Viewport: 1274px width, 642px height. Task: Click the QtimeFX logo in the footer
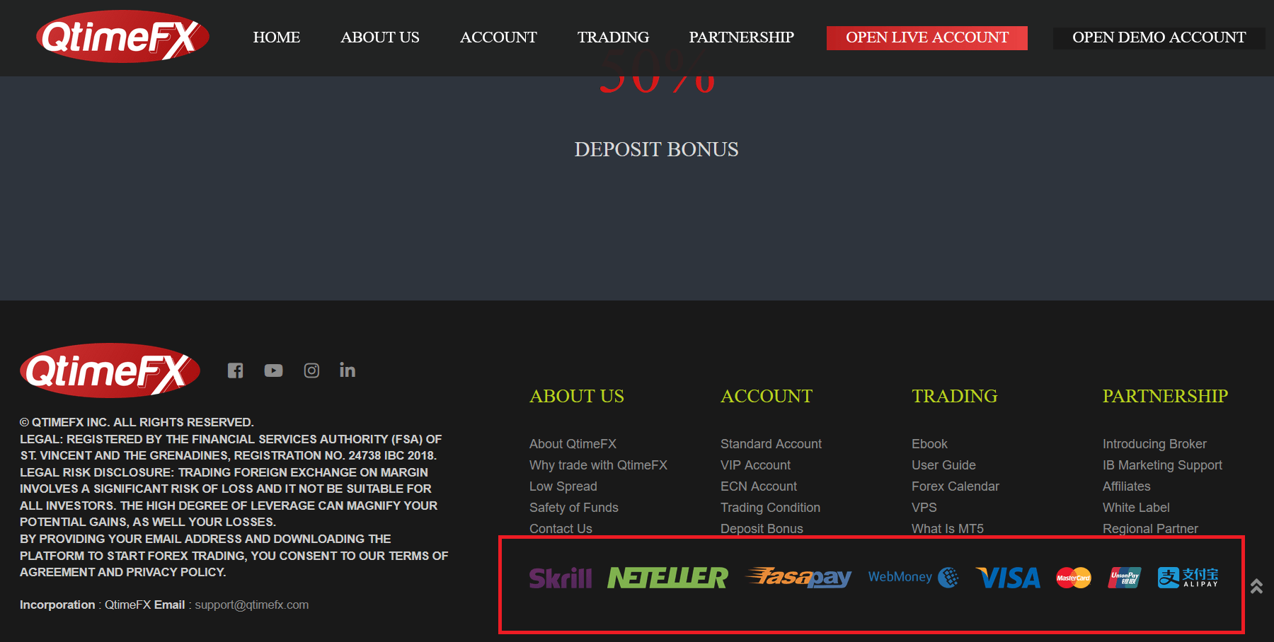pyautogui.click(x=110, y=370)
